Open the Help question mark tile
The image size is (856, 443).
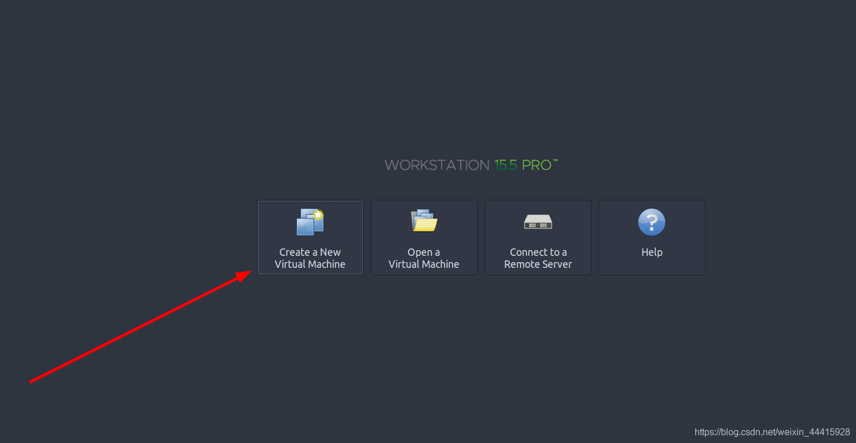click(652, 238)
